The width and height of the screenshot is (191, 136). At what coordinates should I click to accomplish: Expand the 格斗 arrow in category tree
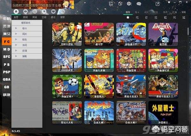(16, 28)
